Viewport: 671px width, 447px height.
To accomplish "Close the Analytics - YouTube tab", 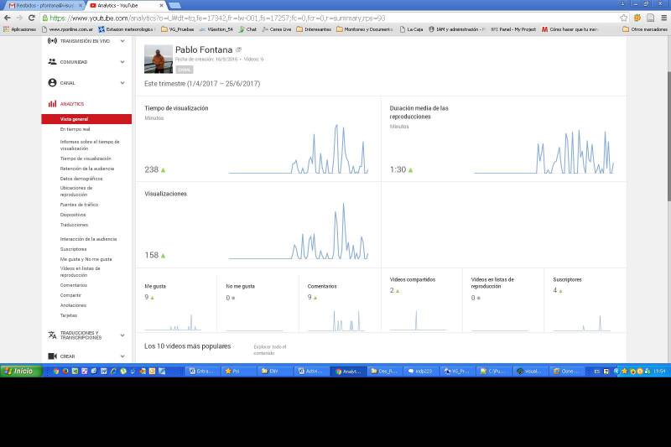I will 161,6.
